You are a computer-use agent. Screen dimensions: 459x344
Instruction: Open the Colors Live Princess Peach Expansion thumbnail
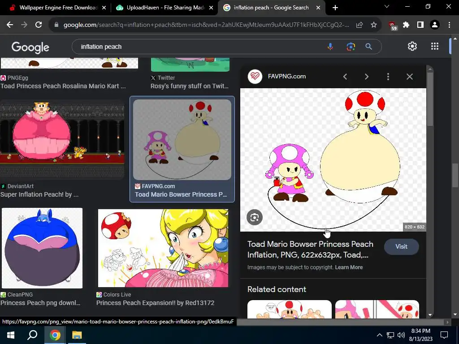coord(163,248)
